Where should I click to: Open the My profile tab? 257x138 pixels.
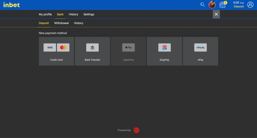point(45,14)
